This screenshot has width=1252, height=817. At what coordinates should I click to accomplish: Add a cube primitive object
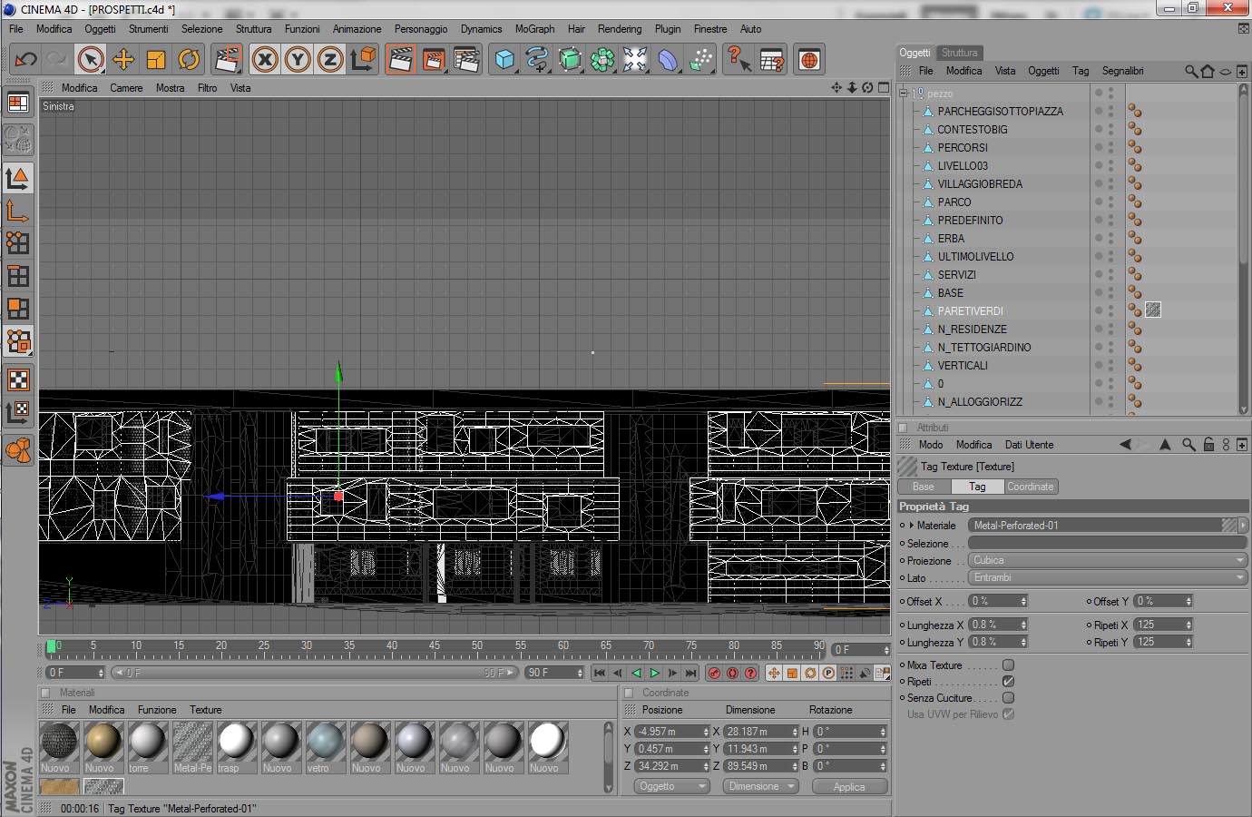[x=504, y=60]
